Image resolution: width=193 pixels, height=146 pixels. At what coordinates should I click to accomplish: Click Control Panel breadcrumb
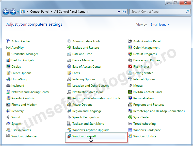tap(39, 12)
